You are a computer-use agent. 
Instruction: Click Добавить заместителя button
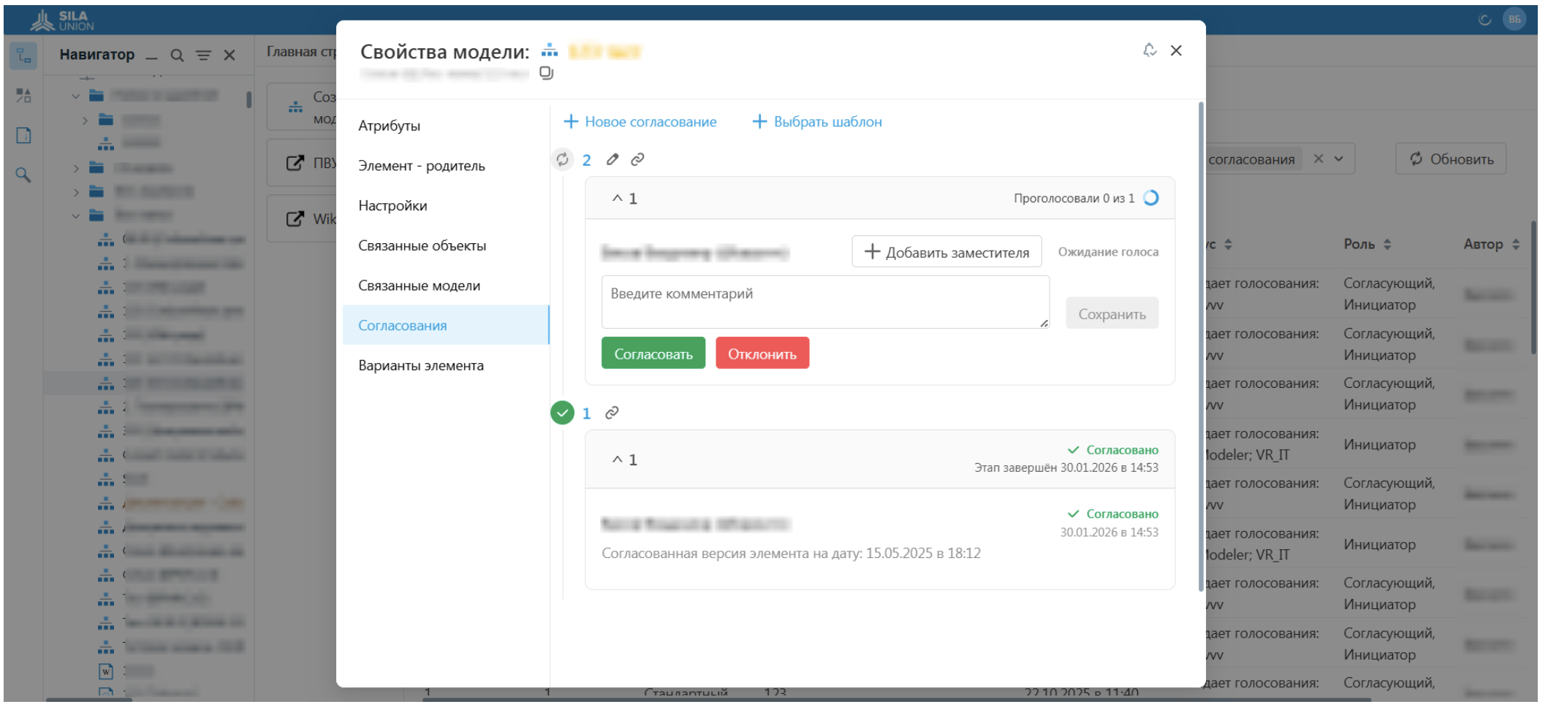pos(946,252)
